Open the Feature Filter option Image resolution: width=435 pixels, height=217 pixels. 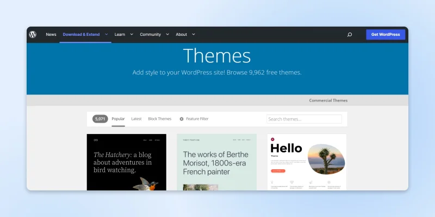click(197, 119)
